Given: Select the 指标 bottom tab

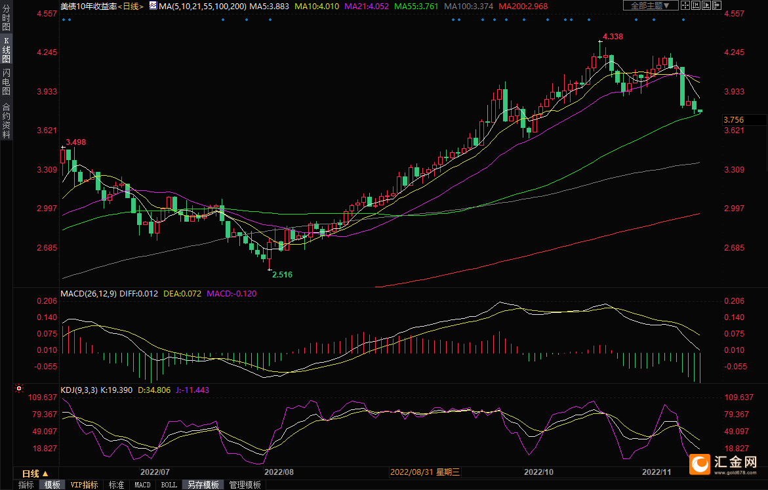Looking at the screenshot, I should point(26,485).
